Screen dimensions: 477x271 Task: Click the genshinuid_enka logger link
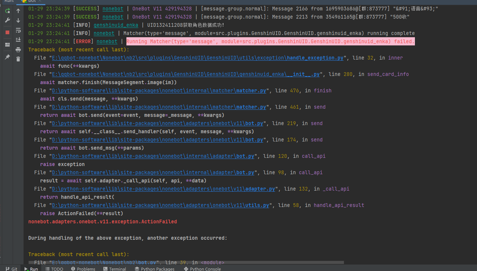116,25
